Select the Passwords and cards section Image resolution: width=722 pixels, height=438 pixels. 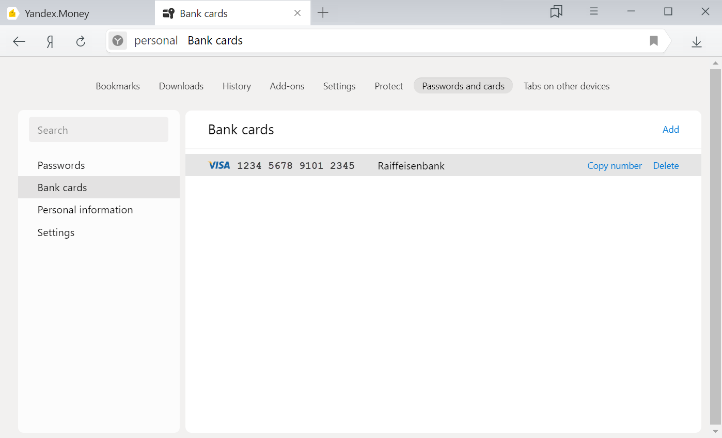[463, 86]
